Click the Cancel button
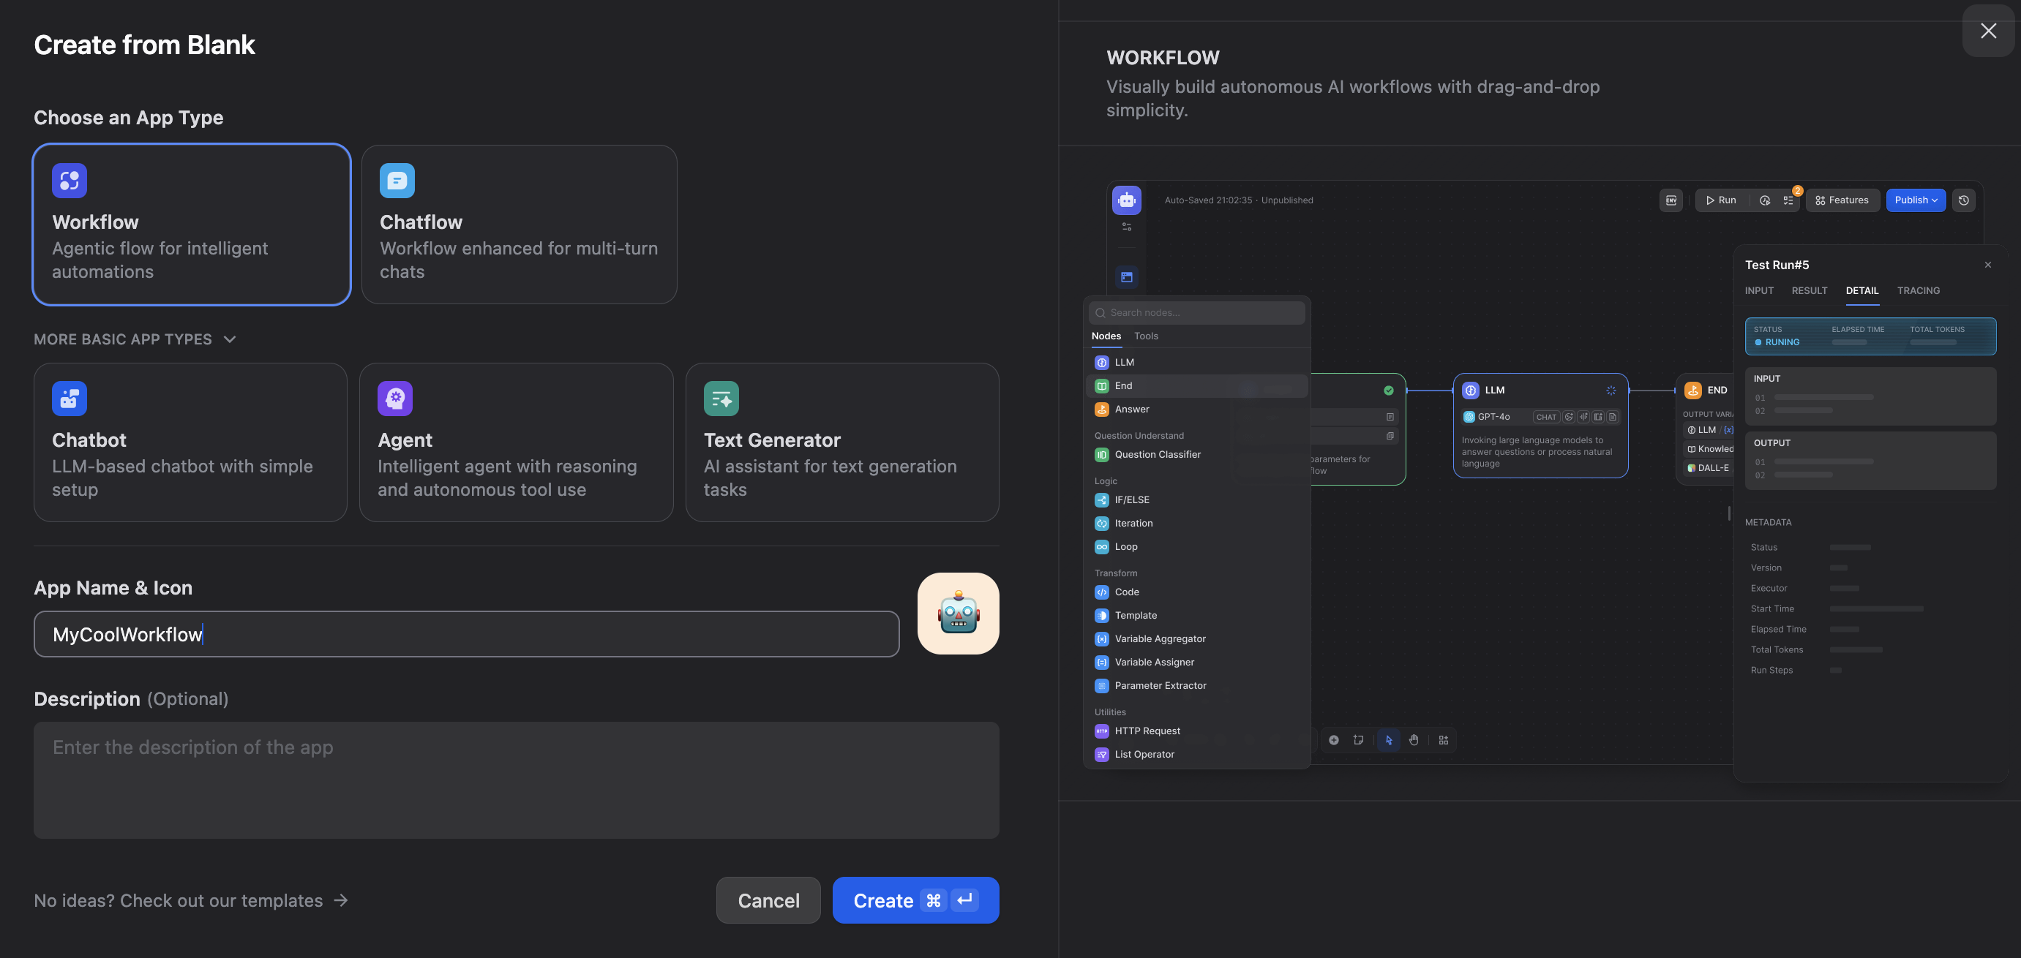 click(768, 901)
